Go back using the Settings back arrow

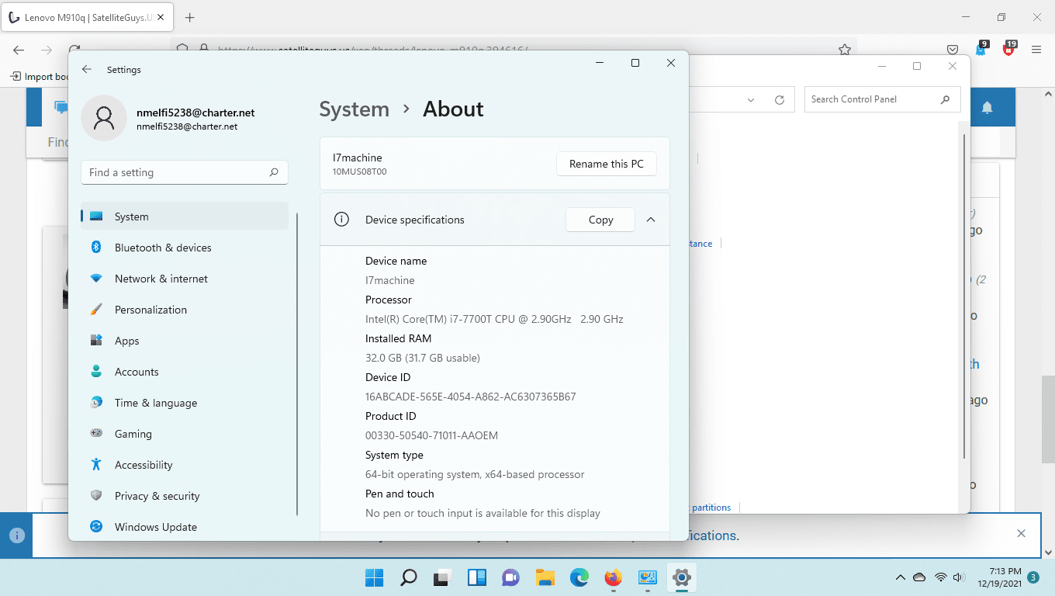(87, 69)
